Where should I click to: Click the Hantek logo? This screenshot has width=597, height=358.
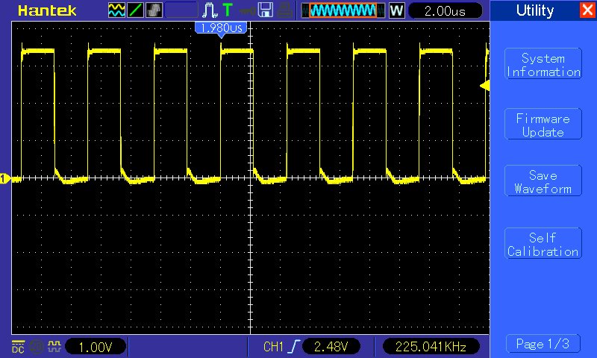pyautogui.click(x=47, y=10)
